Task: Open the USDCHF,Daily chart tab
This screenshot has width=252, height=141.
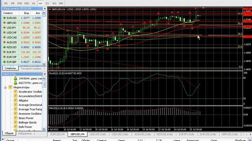Action: pyautogui.click(x=98, y=134)
